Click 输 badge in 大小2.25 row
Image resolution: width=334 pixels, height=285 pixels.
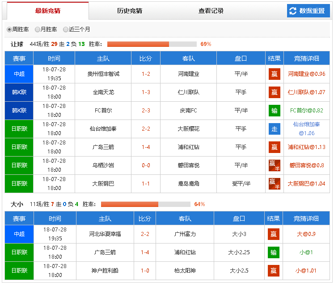tap(274, 252)
